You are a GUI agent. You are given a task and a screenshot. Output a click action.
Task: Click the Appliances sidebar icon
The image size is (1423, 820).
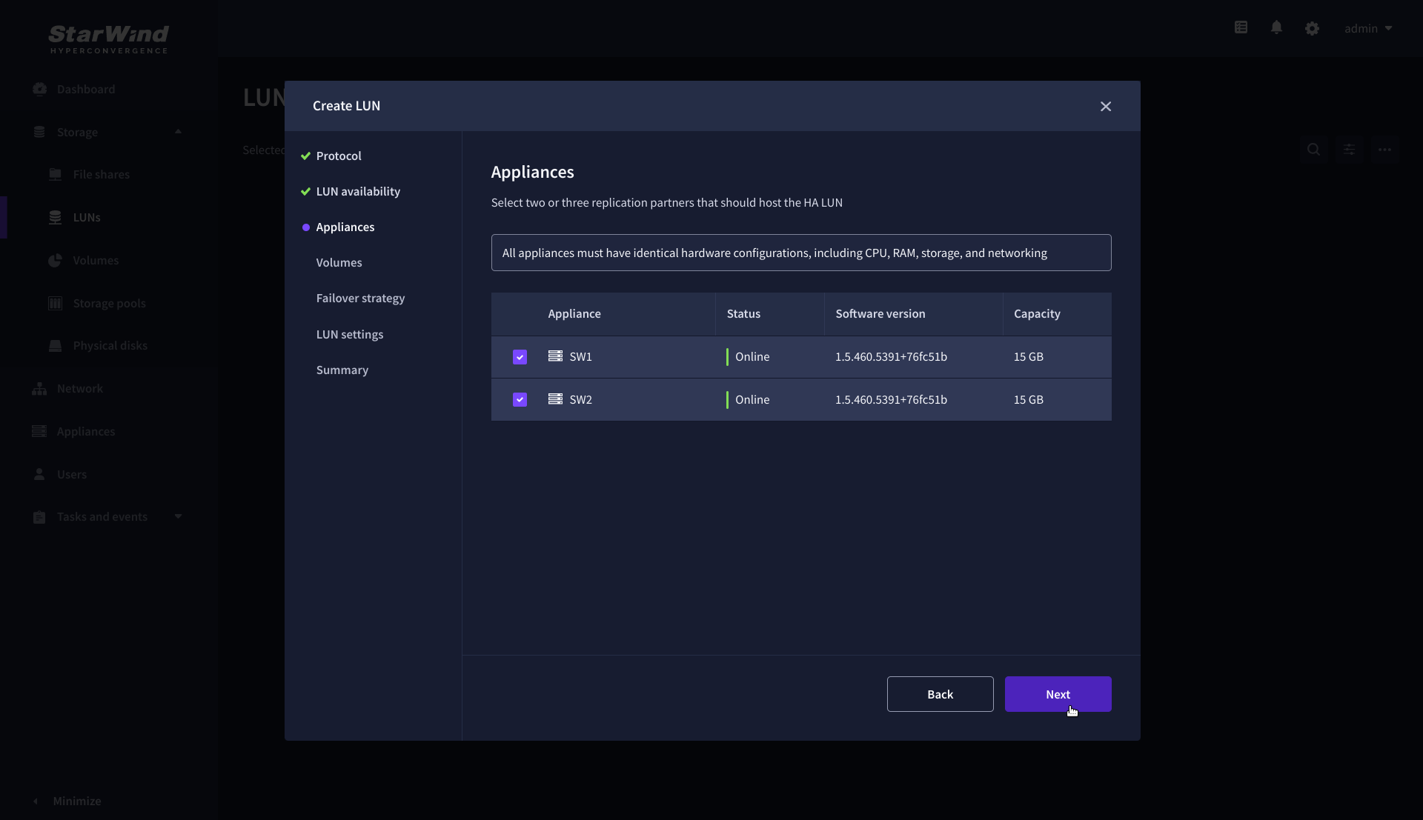(x=39, y=431)
